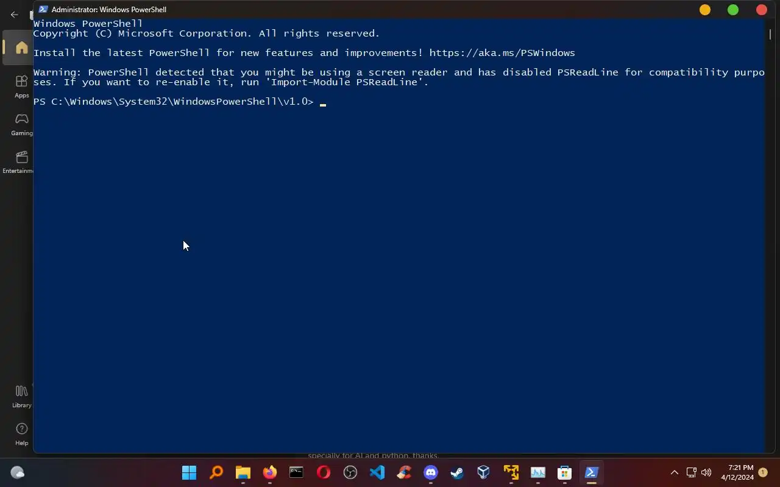The height and width of the screenshot is (487, 780).
Task: Open Help in Store sidebar
Action: point(21,434)
